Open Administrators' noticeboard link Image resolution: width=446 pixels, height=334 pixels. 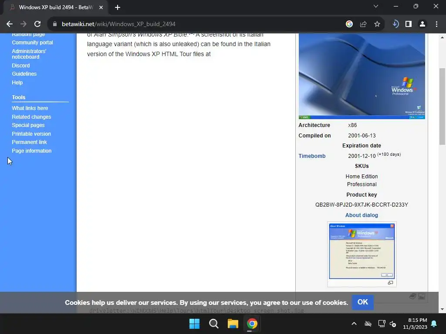(x=29, y=54)
